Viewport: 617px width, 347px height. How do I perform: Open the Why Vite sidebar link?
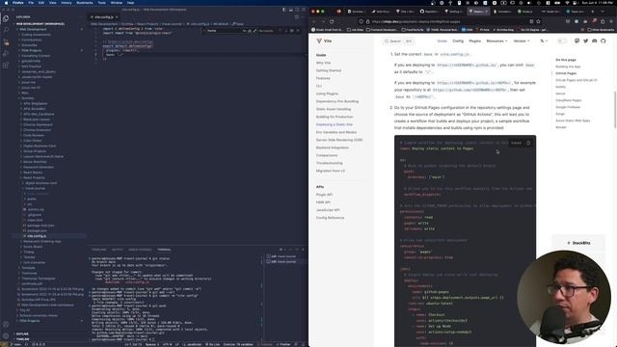(x=324, y=63)
